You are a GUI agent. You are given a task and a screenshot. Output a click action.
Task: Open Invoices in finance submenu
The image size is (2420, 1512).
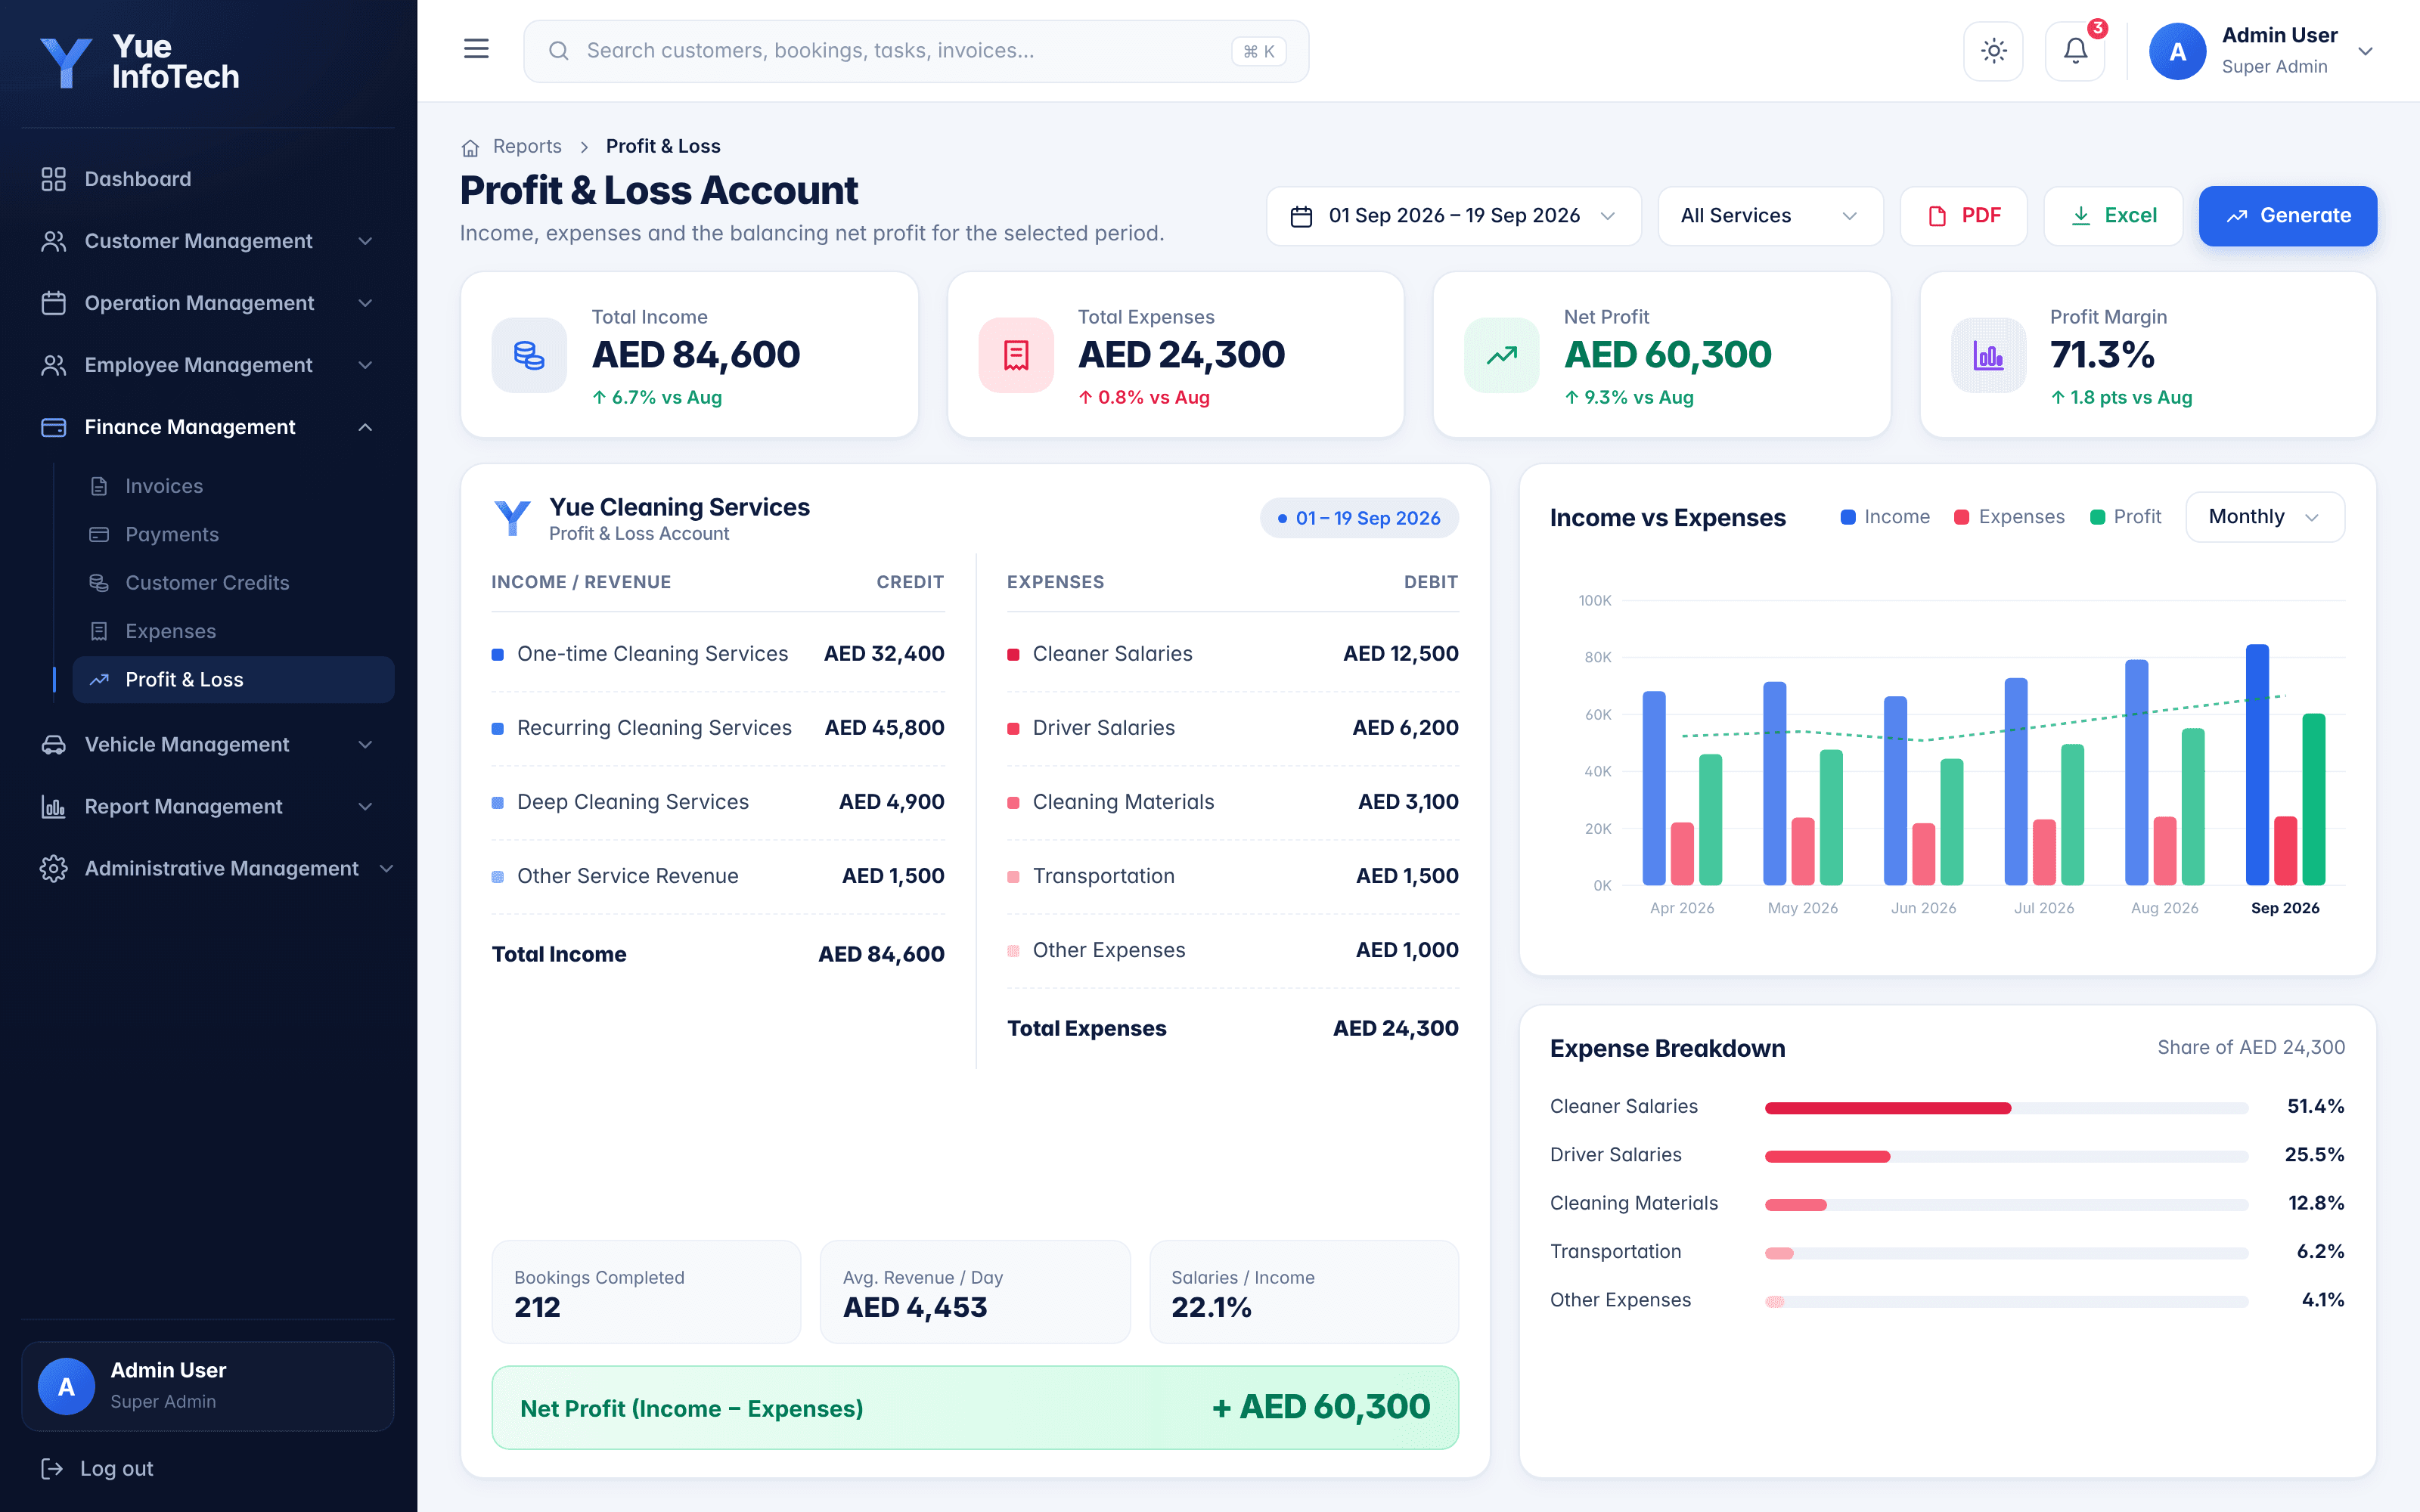(233, 486)
